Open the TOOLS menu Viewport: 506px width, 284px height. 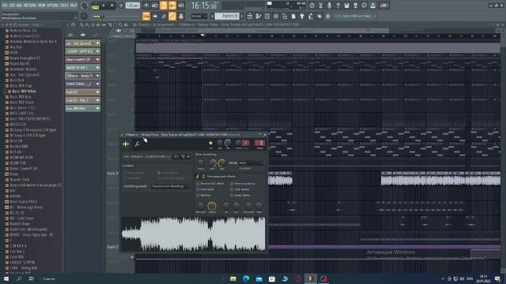tap(64, 6)
